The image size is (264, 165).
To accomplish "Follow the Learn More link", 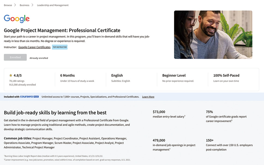I will click(x=148, y=97).
